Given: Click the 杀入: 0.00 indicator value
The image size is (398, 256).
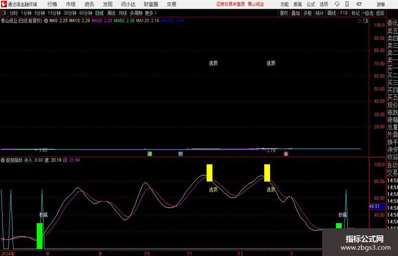Looking at the screenshot, I should (x=34, y=160).
